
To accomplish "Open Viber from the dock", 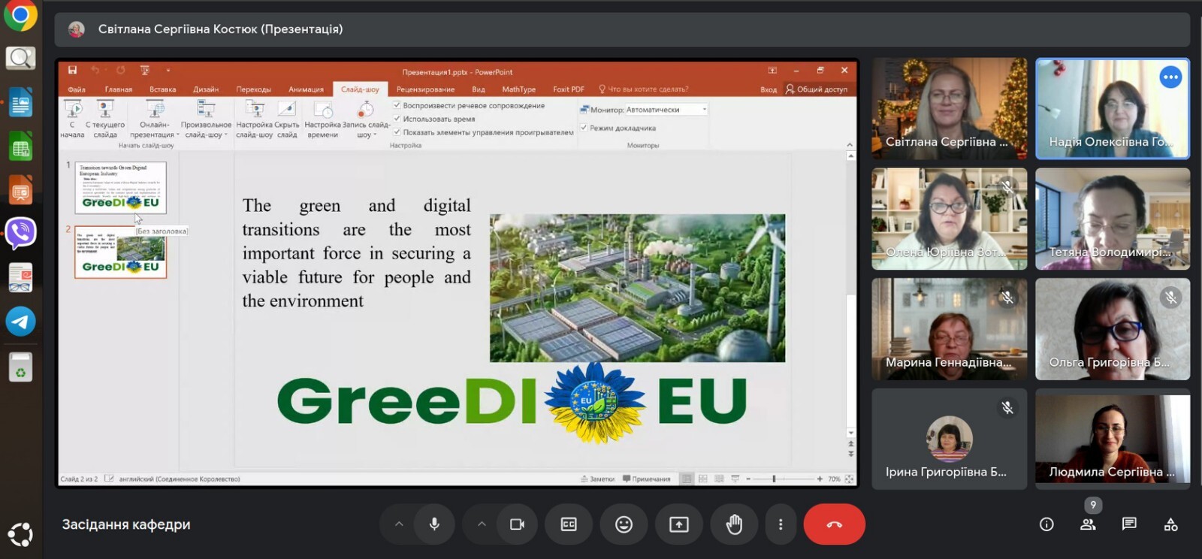I will pyautogui.click(x=20, y=233).
